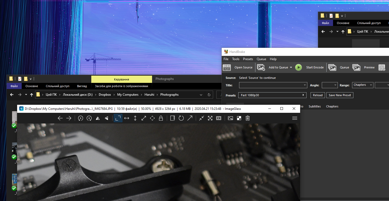Open ImageGlass hamburger main menu
The image size is (389, 201).
tap(295, 118)
